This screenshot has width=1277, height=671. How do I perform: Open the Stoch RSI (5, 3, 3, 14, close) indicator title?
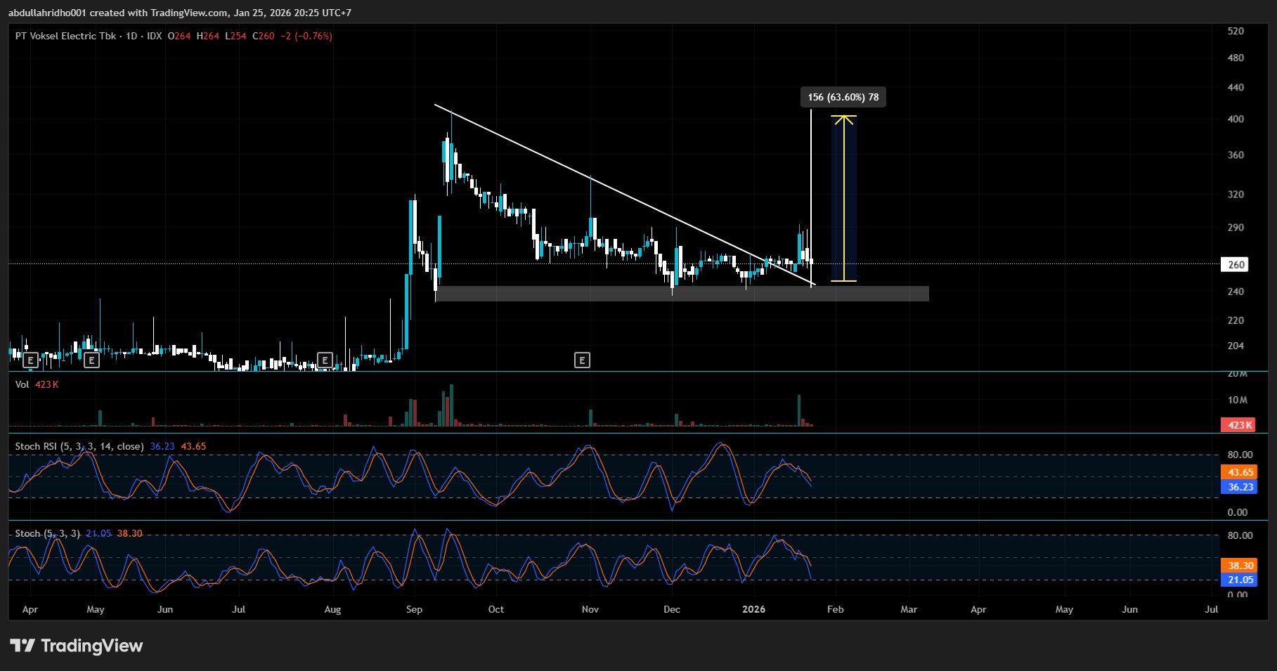79,446
